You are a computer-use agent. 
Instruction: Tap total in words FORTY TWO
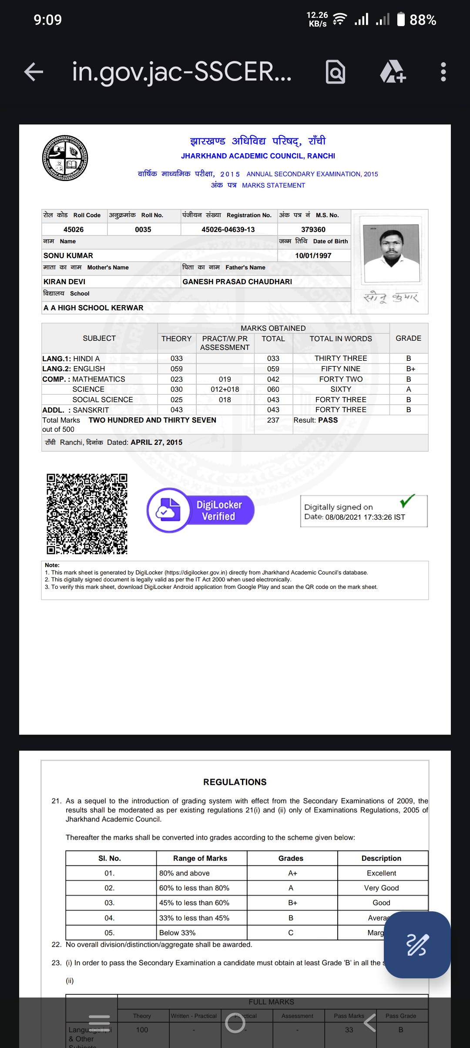[x=341, y=379]
